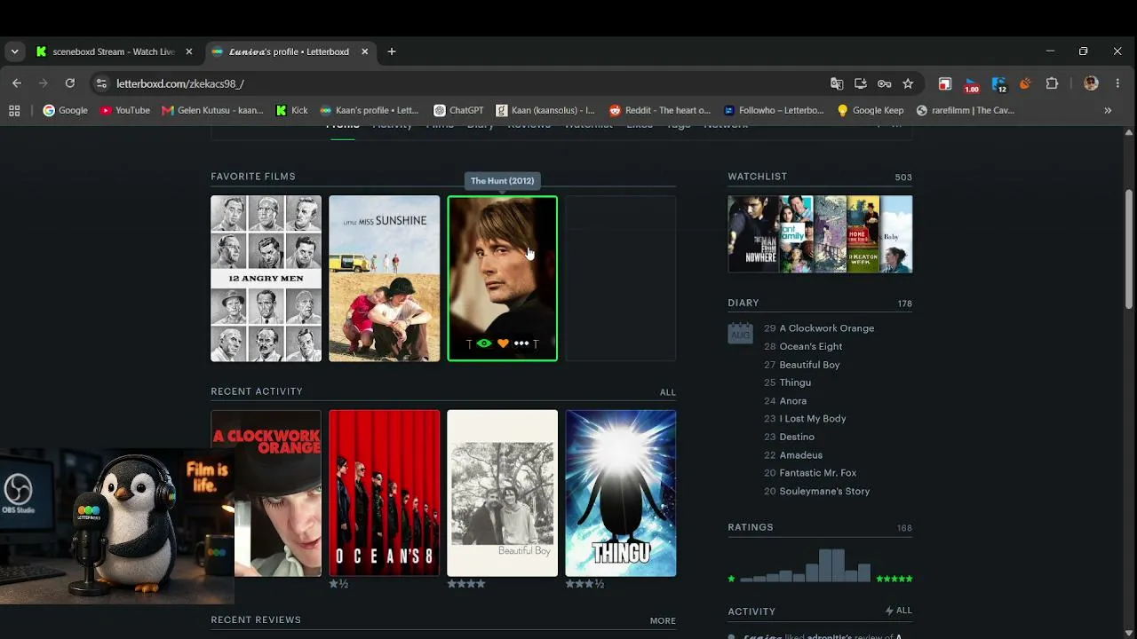The image size is (1137, 639).
Task: Open the saved passwords key icon
Action: [x=884, y=83]
